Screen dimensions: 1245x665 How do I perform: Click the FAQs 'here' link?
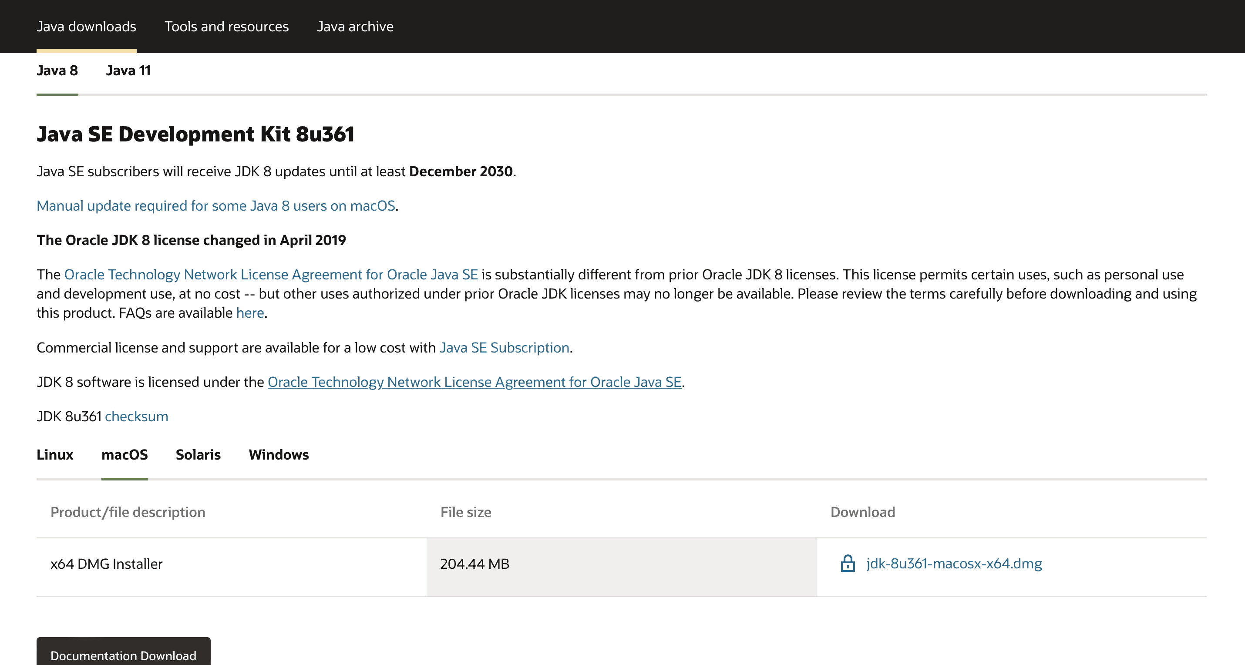250,313
